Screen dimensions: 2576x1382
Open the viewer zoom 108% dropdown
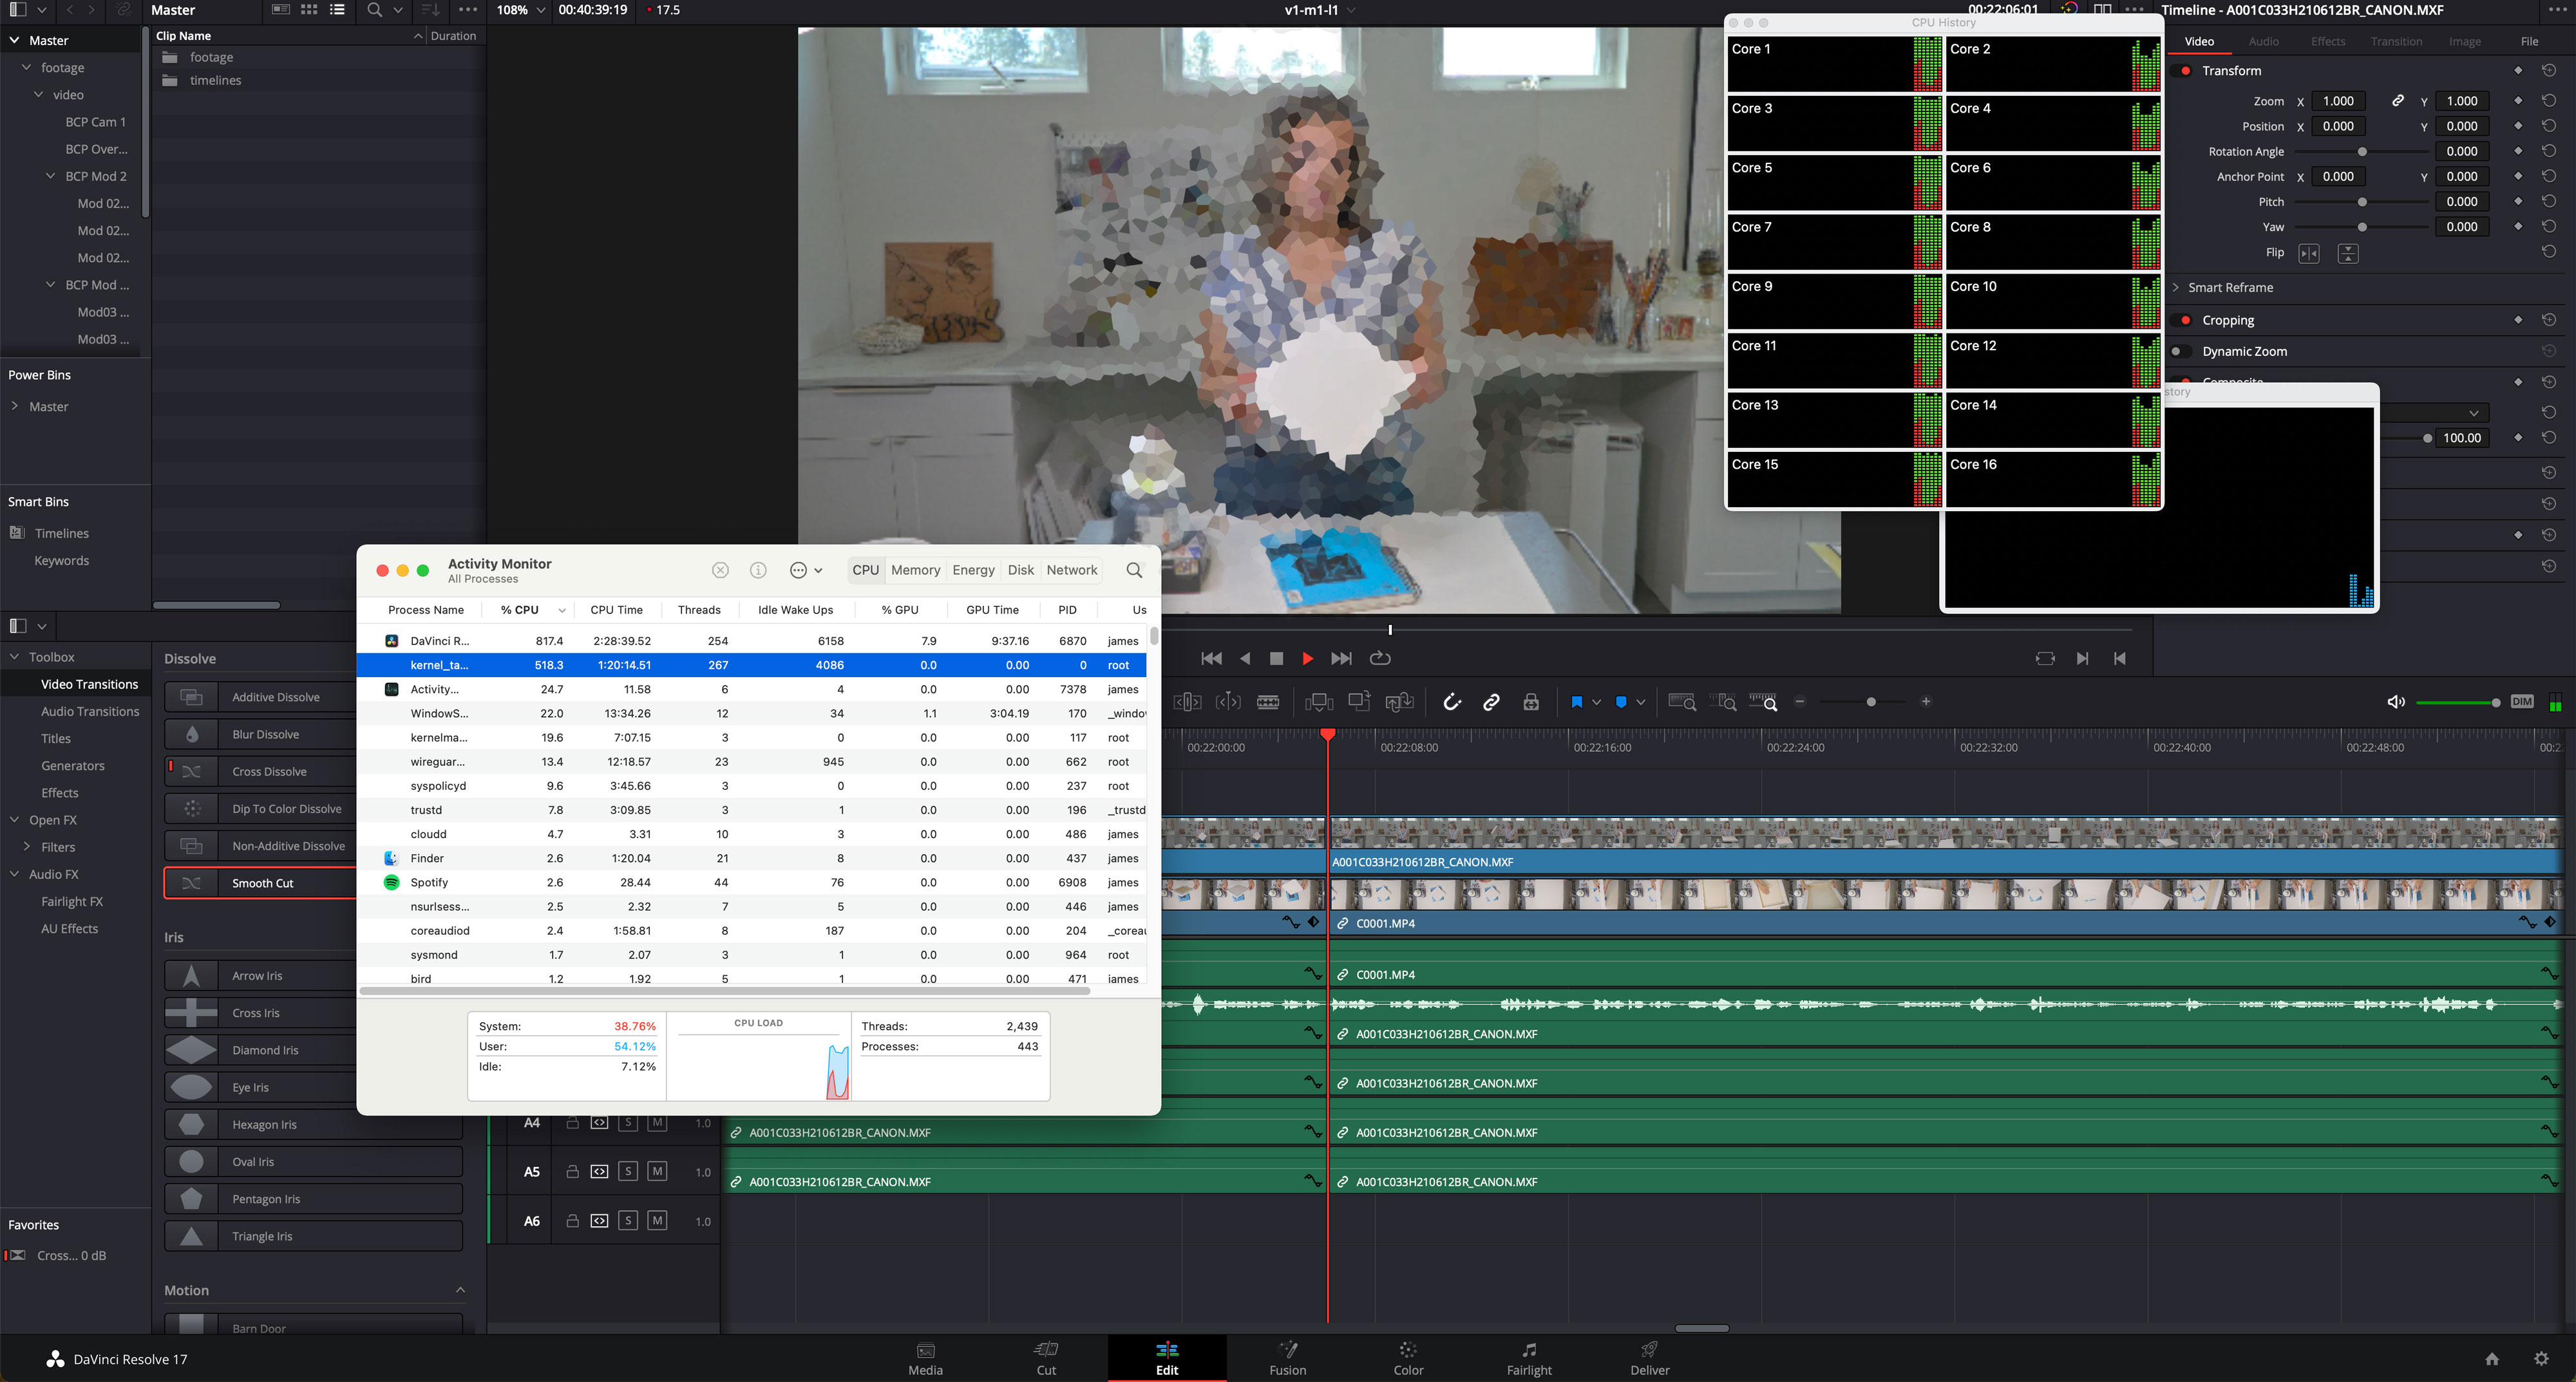[521, 10]
